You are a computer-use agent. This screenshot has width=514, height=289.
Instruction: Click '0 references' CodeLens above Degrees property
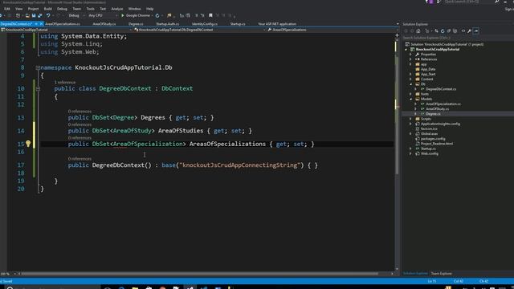tap(80, 112)
